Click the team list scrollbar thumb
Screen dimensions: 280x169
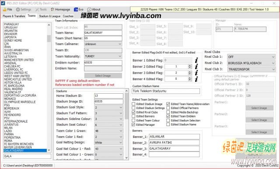[x=49, y=39]
